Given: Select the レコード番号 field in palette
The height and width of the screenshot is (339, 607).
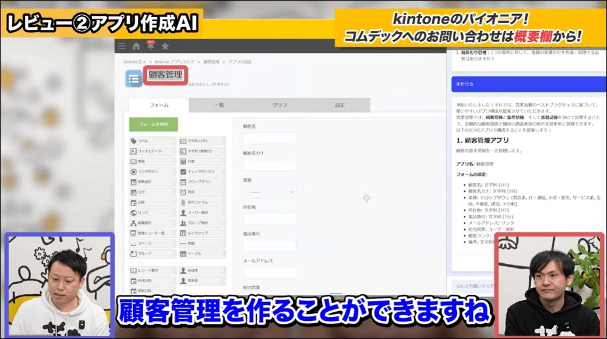Looking at the screenshot, I should pyautogui.click(x=152, y=270).
